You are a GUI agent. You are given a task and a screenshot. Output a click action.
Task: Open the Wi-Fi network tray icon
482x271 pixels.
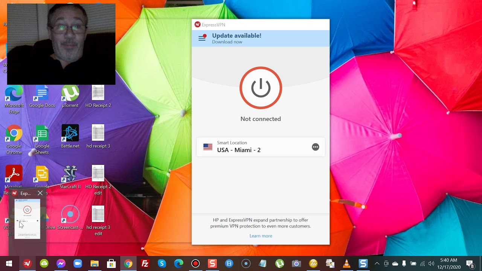tap(423, 263)
